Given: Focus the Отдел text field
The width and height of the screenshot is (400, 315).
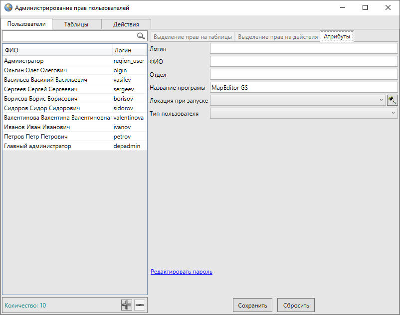Looking at the screenshot, I should (303, 74).
